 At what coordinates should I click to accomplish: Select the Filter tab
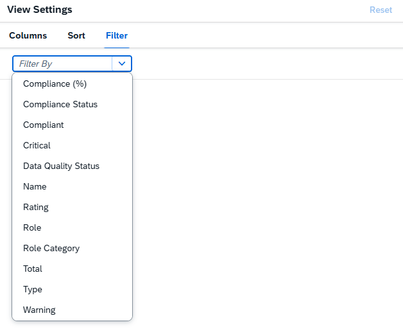point(117,35)
